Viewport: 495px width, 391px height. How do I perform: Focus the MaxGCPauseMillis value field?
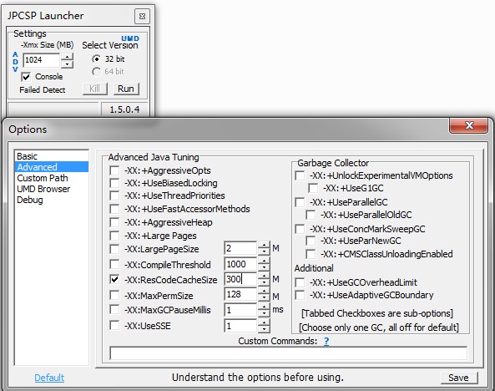(241, 310)
